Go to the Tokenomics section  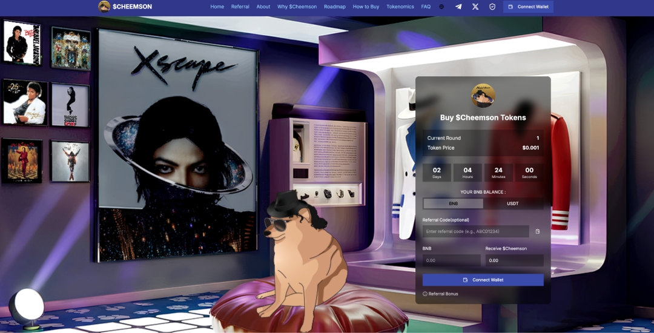tap(400, 7)
